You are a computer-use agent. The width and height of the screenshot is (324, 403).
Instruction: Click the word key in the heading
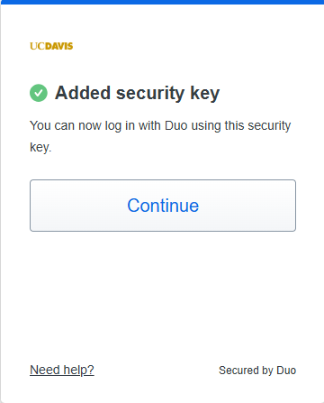click(205, 94)
